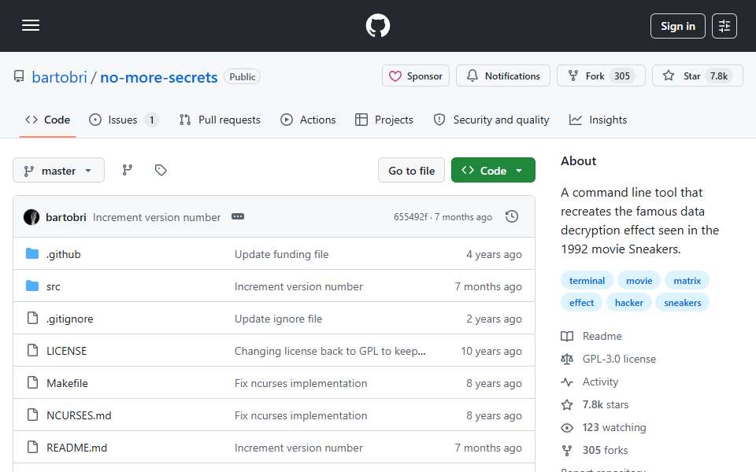Open the 7.8k stars link
The image size is (756, 472).
click(x=595, y=404)
